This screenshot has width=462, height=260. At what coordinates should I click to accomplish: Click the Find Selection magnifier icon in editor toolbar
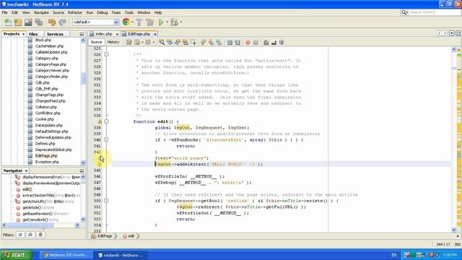(x=162, y=43)
